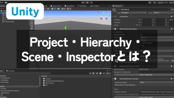Toggle the Project panel lock icon
The height and width of the screenshot is (98, 174).
107,71
